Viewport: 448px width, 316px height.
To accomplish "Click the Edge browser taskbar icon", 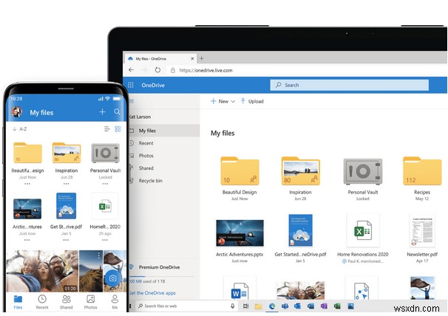I will (272, 306).
